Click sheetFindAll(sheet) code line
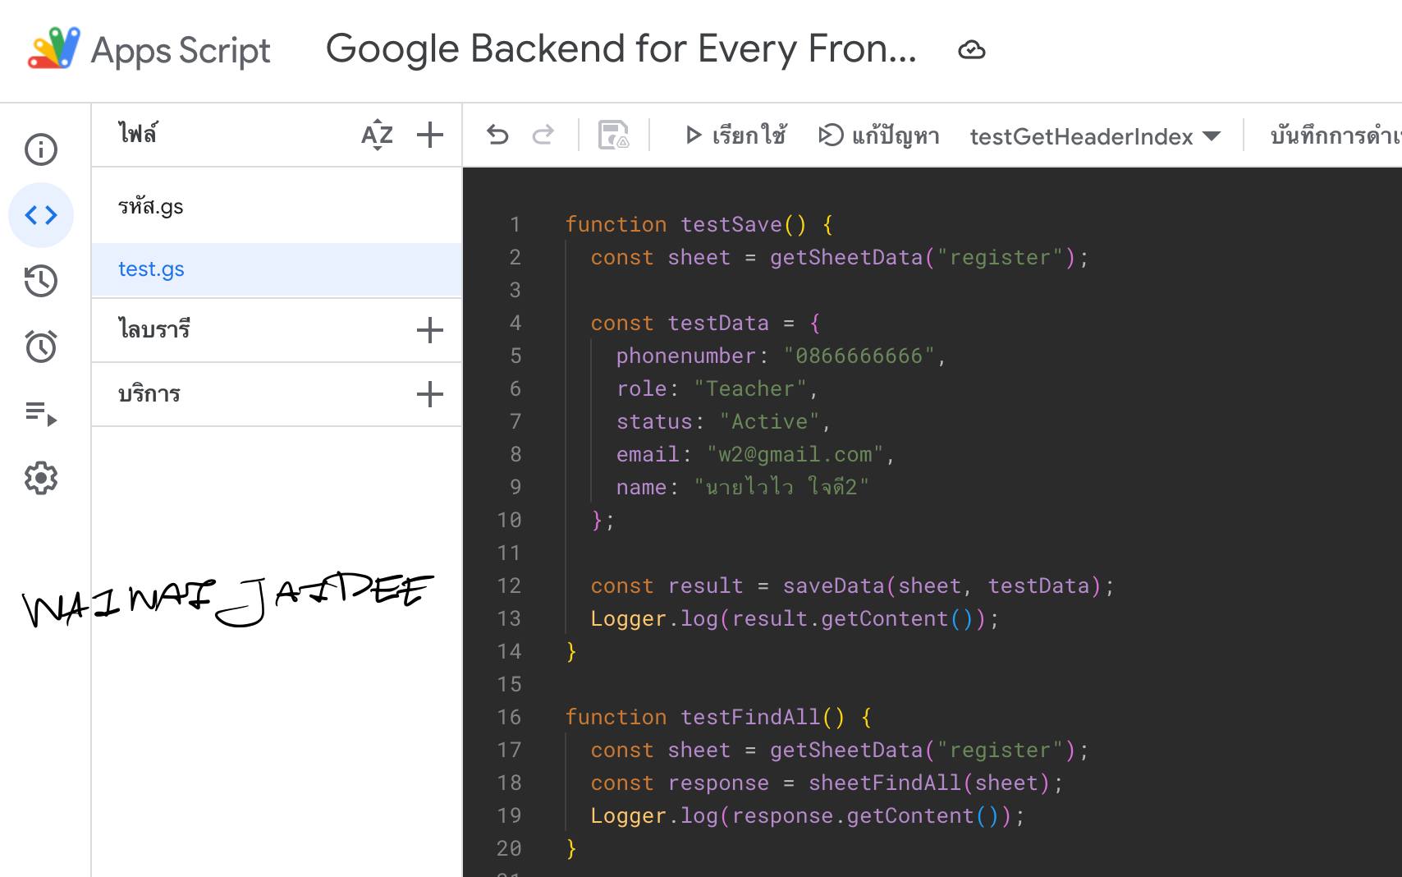 coord(827,783)
